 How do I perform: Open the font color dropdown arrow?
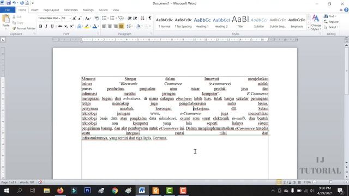click(x=98, y=26)
